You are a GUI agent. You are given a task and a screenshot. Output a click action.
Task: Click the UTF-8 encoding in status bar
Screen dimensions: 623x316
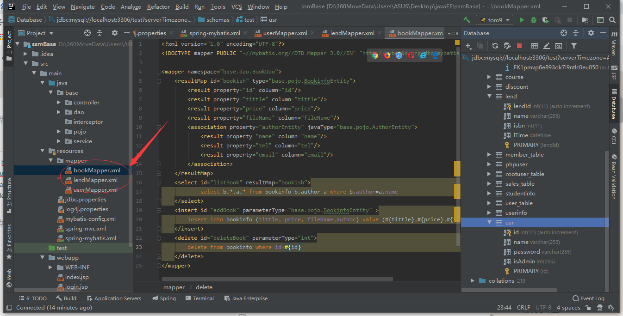[x=543, y=308]
